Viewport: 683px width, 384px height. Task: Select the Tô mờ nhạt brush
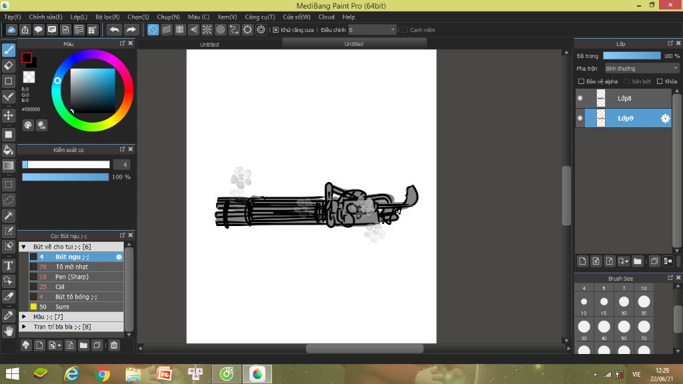76,267
